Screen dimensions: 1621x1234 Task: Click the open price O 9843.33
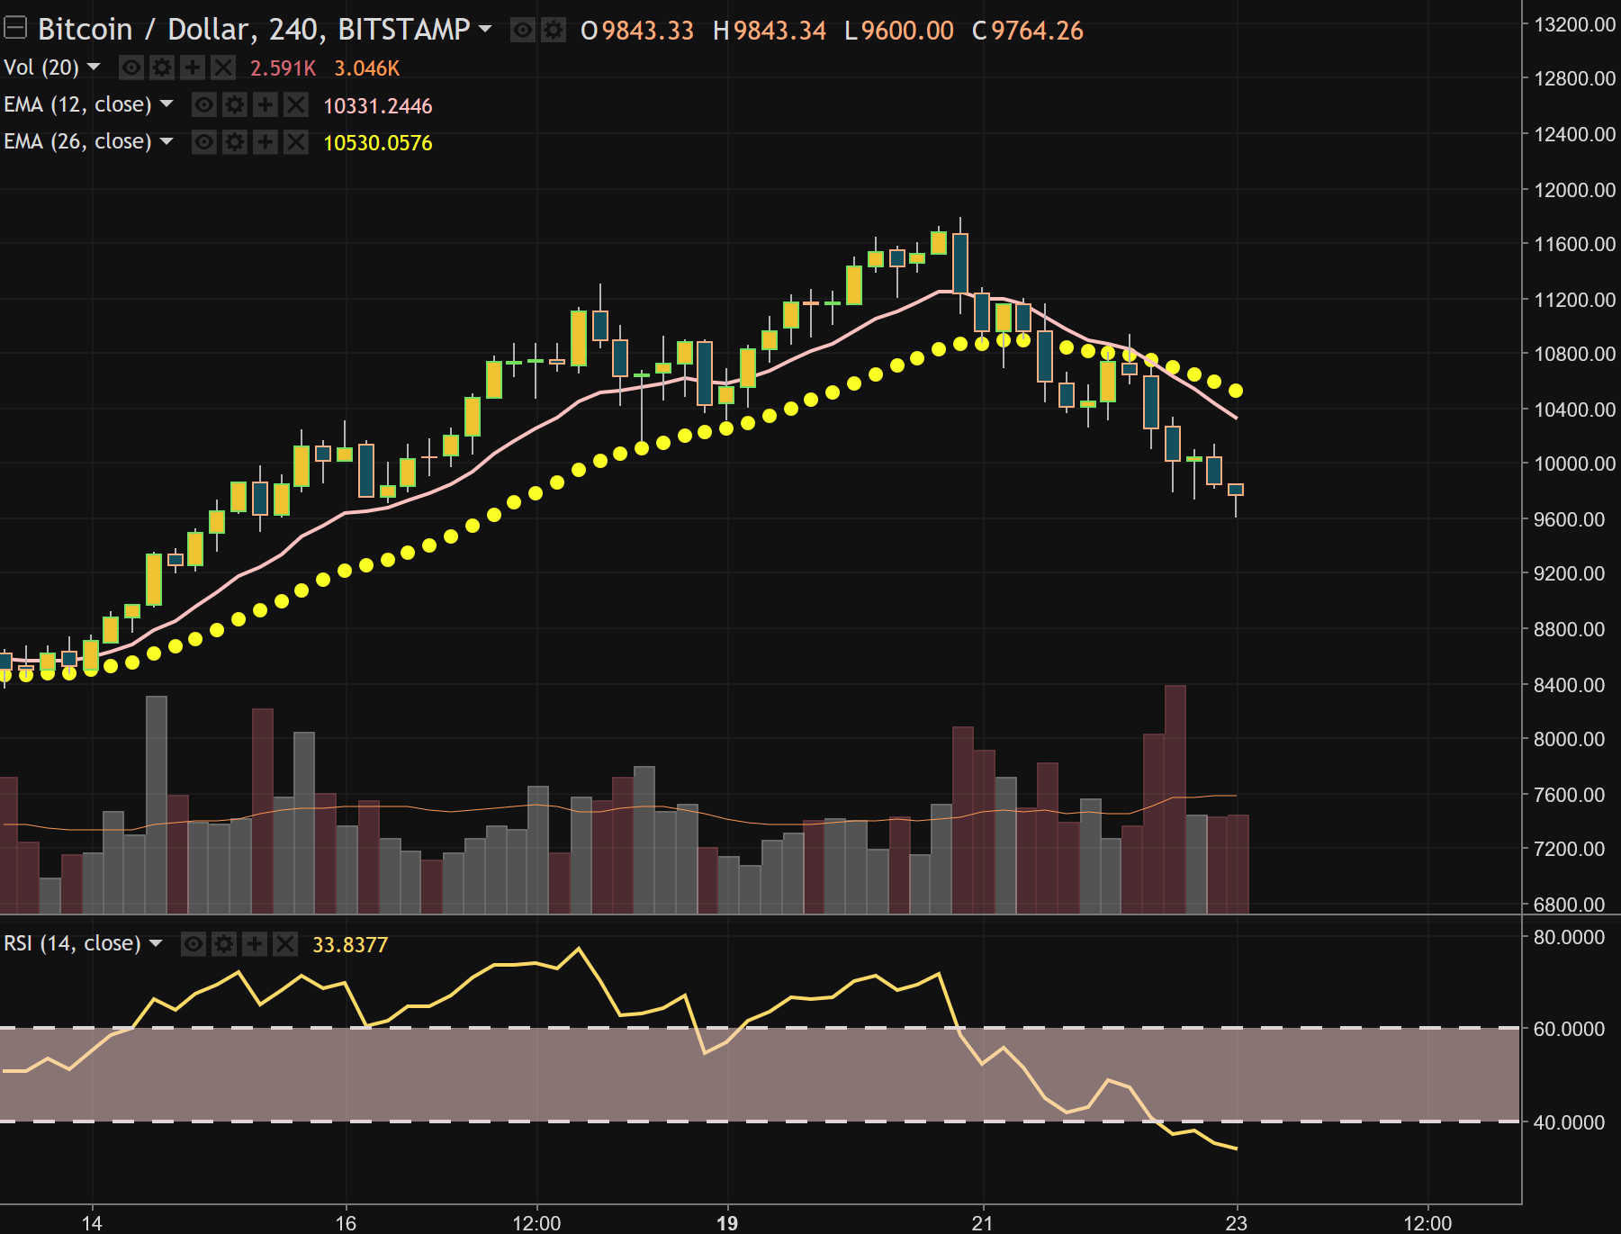638,31
